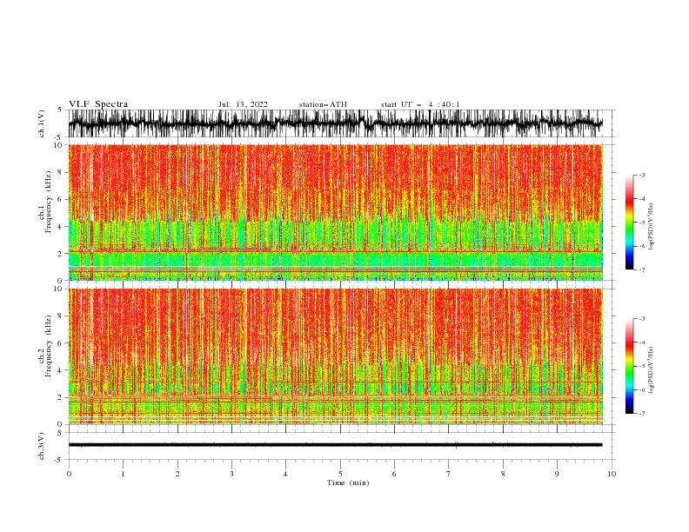Click the 'VLF Spectra' title text
Image resolution: width=689 pixels, height=532 pixels.
pyautogui.click(x=98, y=104)
